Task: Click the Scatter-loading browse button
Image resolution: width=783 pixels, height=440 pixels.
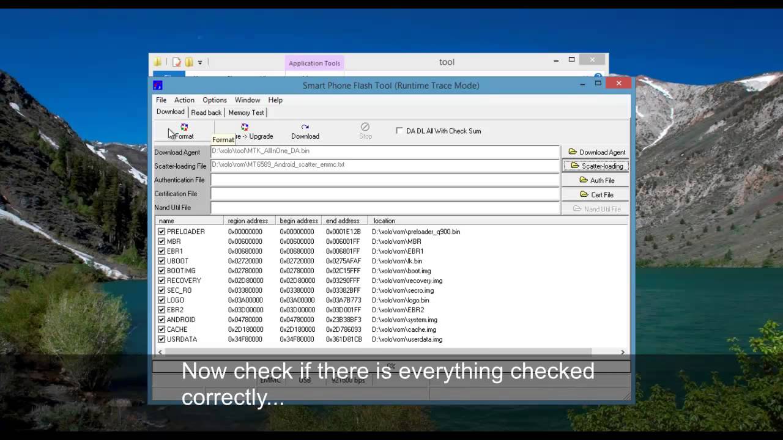Action: (596, 166)
